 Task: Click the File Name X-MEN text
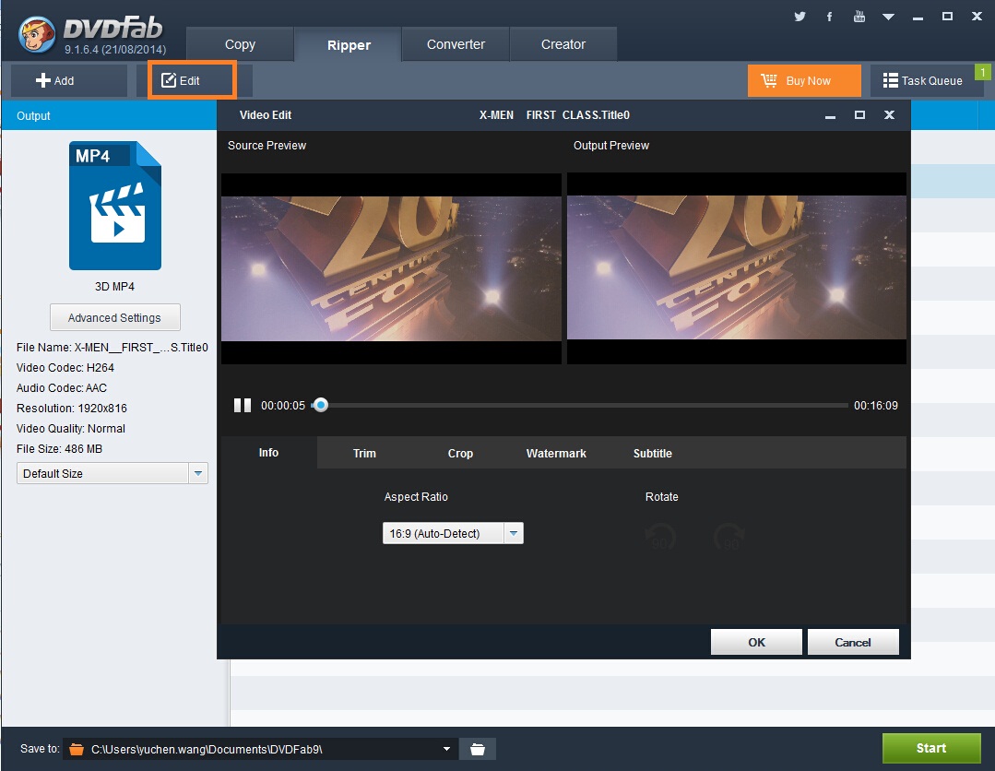tap(113, 347)
